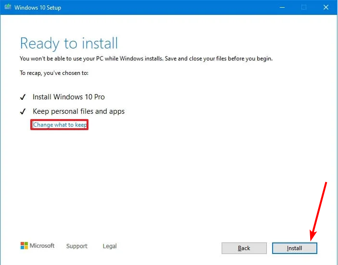Click the Windows 10 Setup title bar icon
The image size is (338, 265).
click(8, 7)
